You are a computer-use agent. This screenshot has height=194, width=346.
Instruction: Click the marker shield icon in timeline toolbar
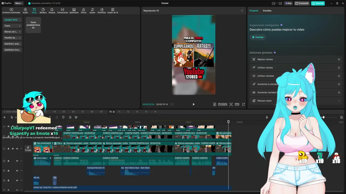(63, 117)
